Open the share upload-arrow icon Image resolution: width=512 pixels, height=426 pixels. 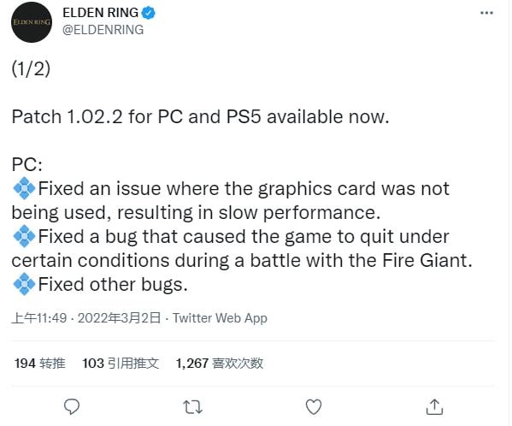[434, 406]
